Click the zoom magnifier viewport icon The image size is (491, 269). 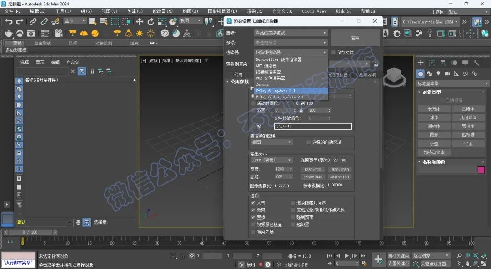click(x=459, y=255)
